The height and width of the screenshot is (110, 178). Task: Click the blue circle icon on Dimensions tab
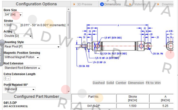[x=102, y=4]
